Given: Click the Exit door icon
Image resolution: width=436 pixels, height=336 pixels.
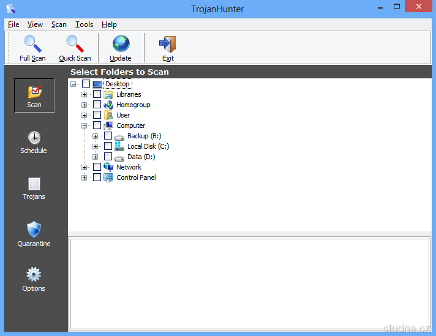Looking at the screenshot, I should point(168,48).
